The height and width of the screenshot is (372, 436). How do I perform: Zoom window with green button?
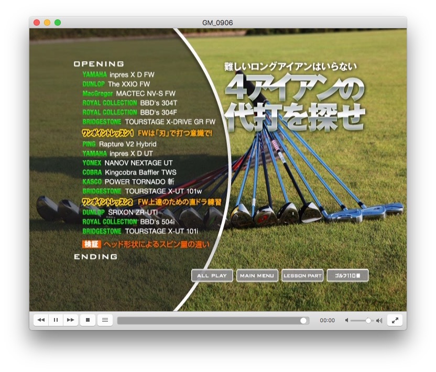point(58,23)
